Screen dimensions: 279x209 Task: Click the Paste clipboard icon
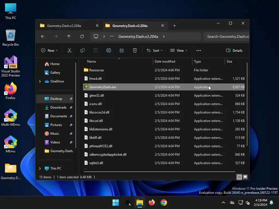(96, 50)
